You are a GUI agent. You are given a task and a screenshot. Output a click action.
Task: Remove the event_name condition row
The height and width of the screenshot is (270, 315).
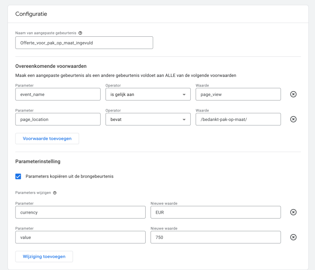293,94
